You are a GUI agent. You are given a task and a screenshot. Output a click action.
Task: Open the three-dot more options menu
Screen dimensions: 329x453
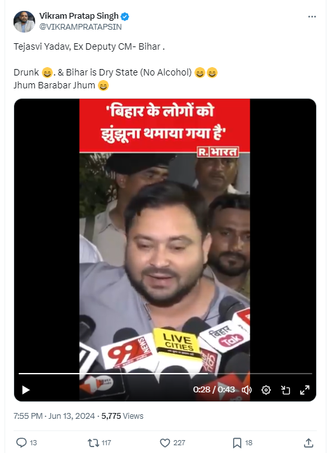(312, 17)
